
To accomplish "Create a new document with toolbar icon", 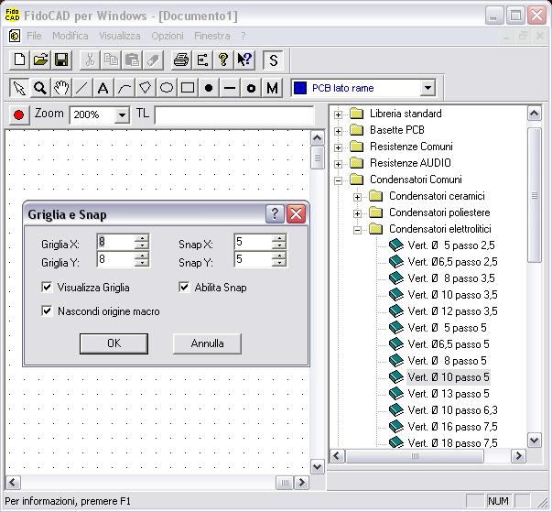I will (x=19, y=60).
